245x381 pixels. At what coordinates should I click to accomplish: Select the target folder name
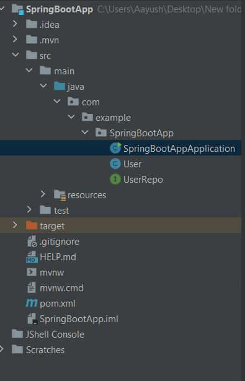pos(52,226)
